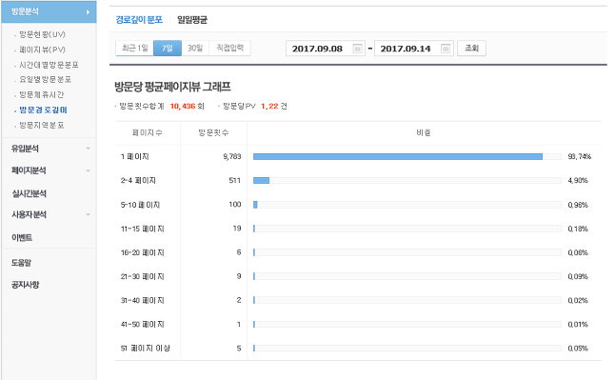Image resolution: width=615 pixels, height=380 pixels.
Task: Select the 51 페이지 이상 row label
Action: 145,349
